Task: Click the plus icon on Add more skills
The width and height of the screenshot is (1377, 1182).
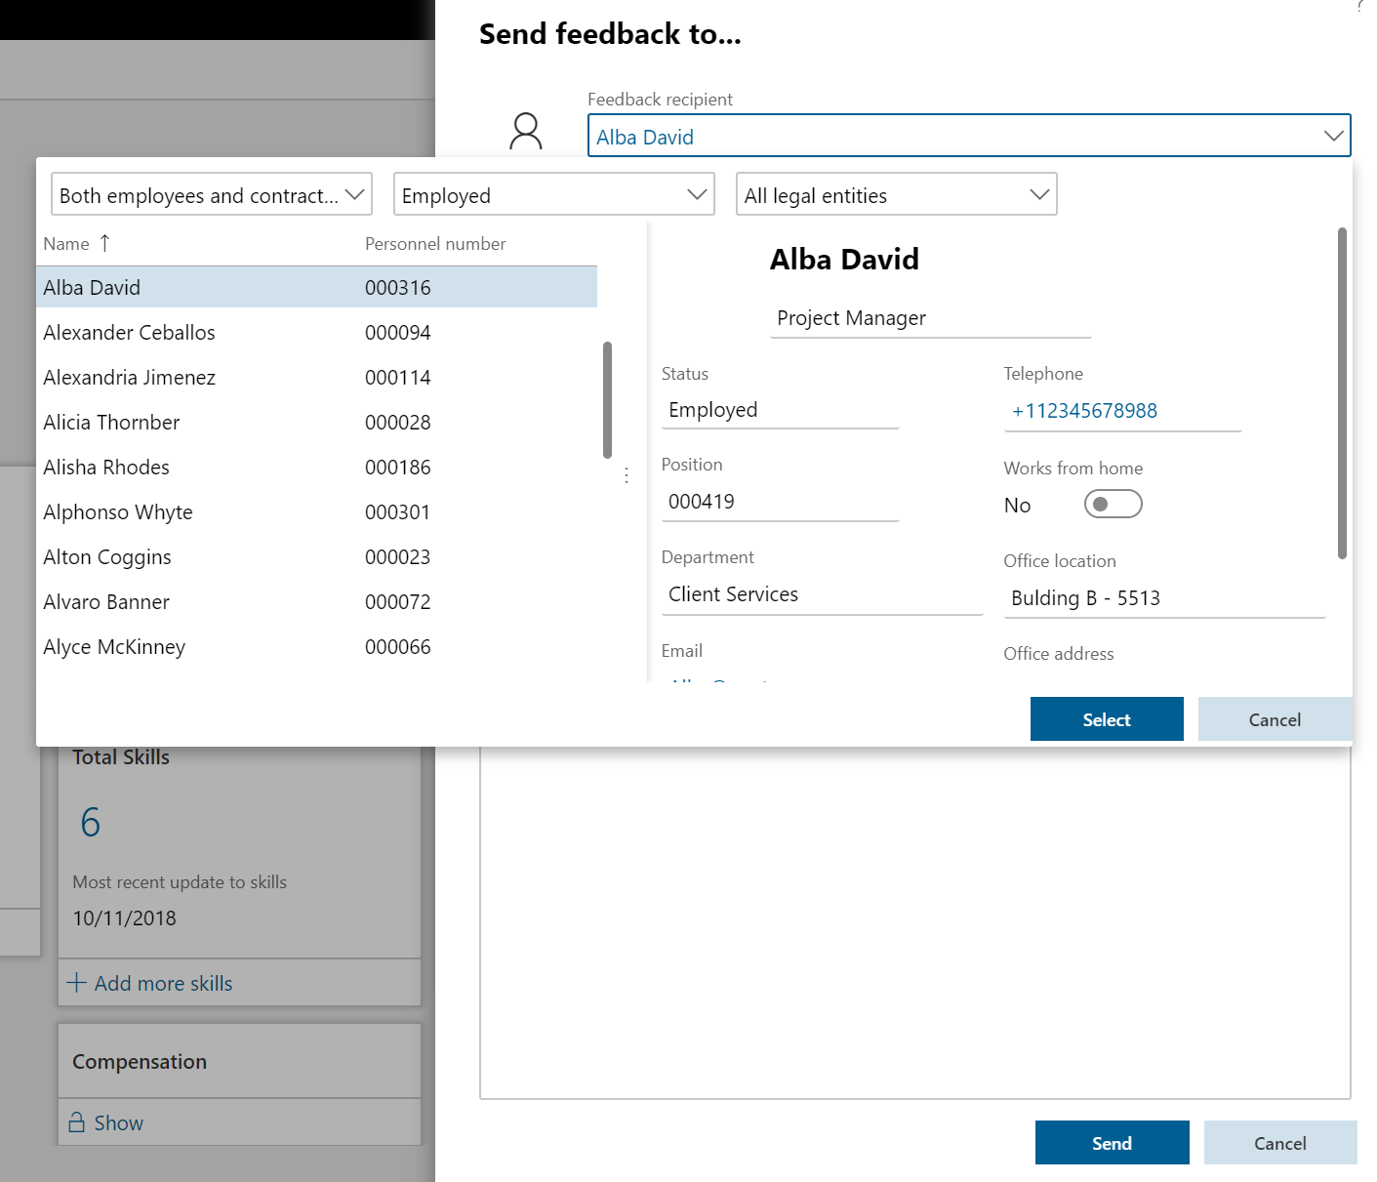Action: pyautogui.click(x=77, y=983)
